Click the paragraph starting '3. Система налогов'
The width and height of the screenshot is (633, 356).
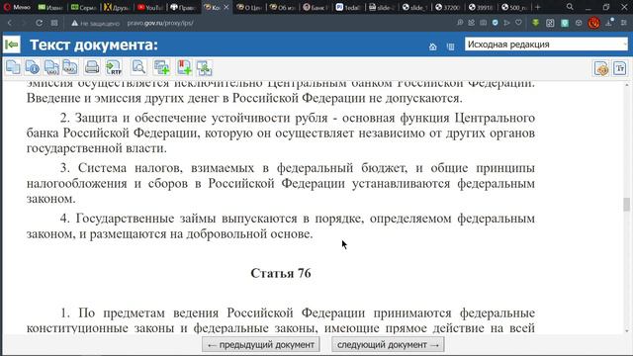tap(281, 183)
